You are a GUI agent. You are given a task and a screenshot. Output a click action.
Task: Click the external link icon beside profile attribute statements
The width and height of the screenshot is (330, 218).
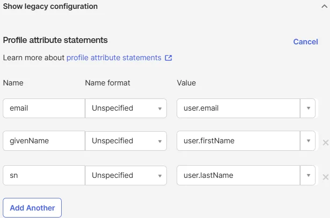[x=168, y=58]
